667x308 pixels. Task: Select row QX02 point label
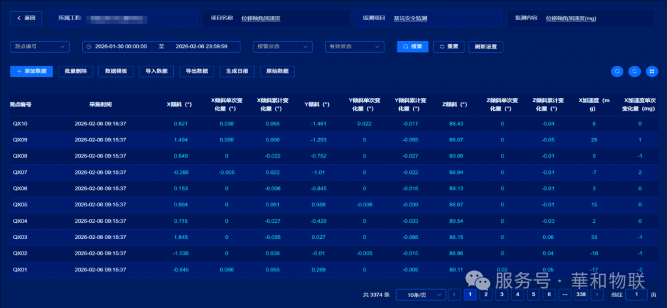tap(20, 253)
